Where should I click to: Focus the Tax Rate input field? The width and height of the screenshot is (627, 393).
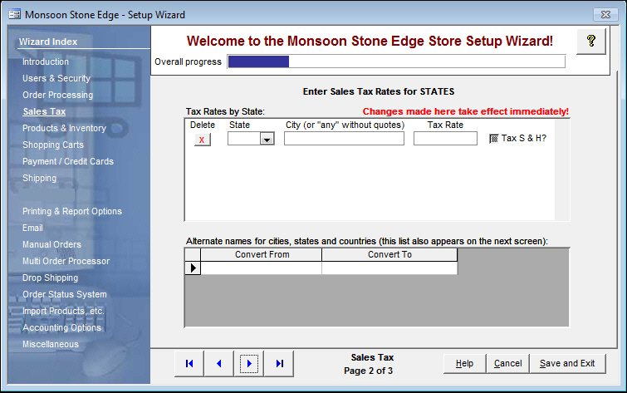tap(445, 139)
